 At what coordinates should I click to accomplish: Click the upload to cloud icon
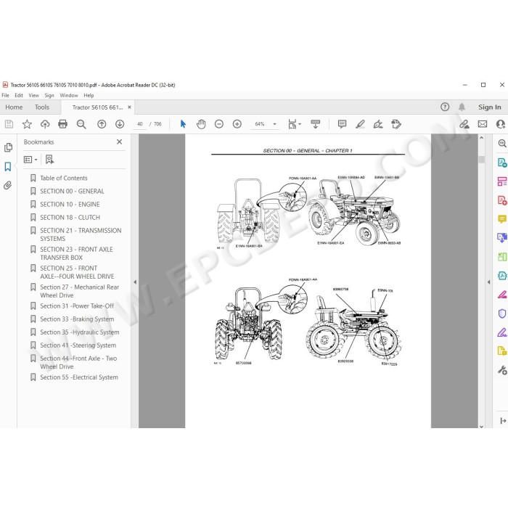pyautogui.click(x=45, y=124)
